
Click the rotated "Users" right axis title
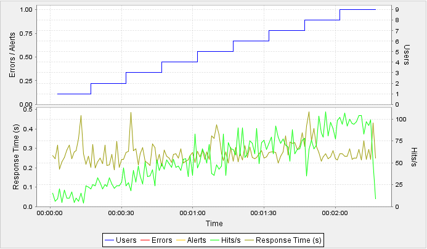click(x=407, y=54)
